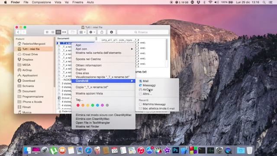Launch uTorrent from the Dock
Image resolution: width=277 pixels, height=156 pixels.
point(53,150)
